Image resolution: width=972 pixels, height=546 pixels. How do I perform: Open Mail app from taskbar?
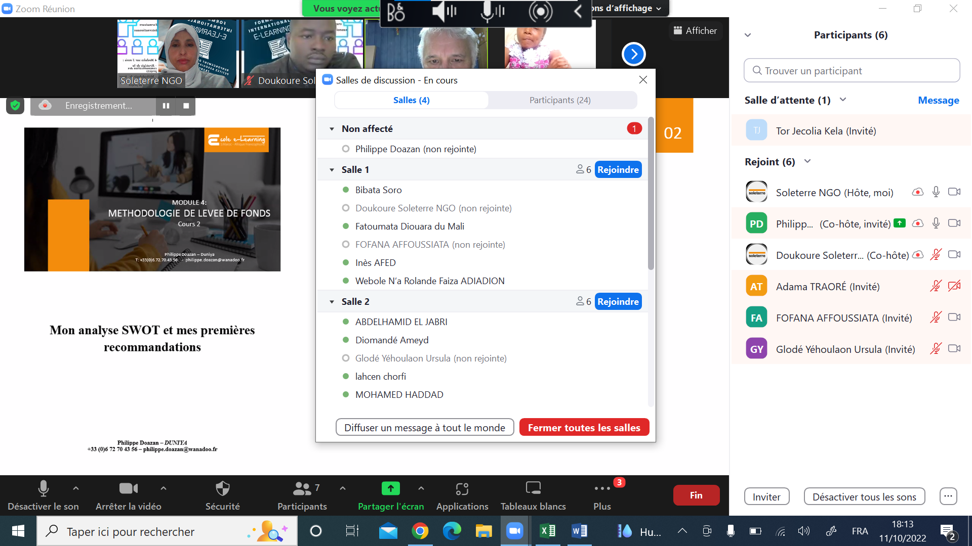coord(388,531)
